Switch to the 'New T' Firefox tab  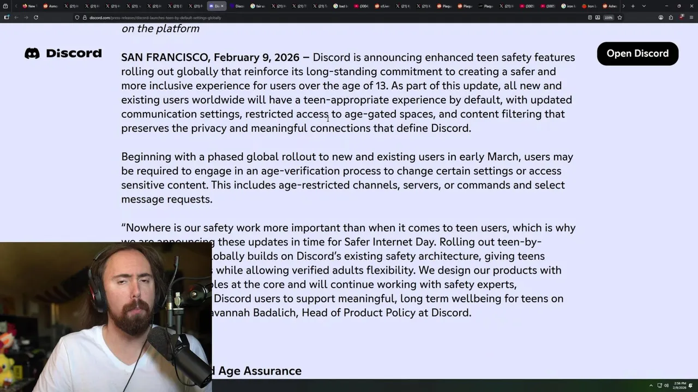click(x=29, y=6)
